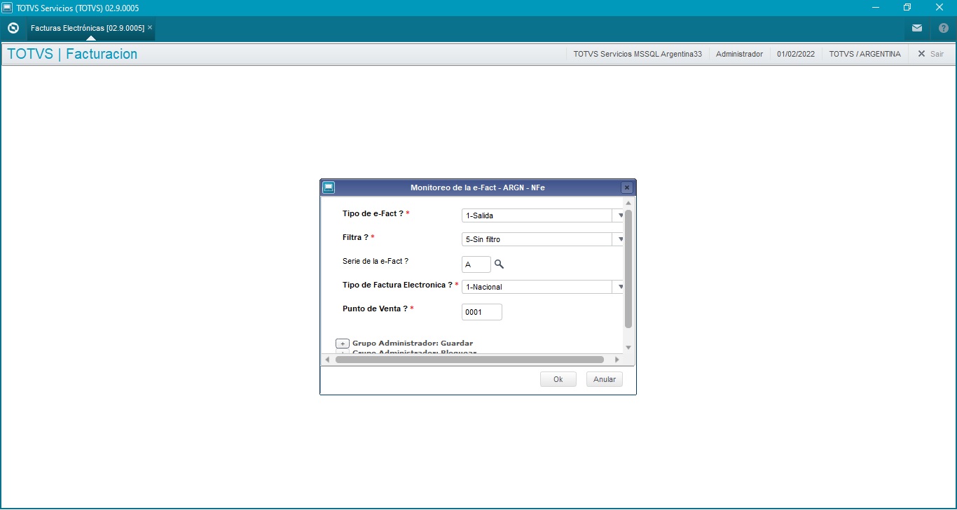
Task: Click the 'Tipo de Factura Electronica ?' label
Action: point(397,285)
